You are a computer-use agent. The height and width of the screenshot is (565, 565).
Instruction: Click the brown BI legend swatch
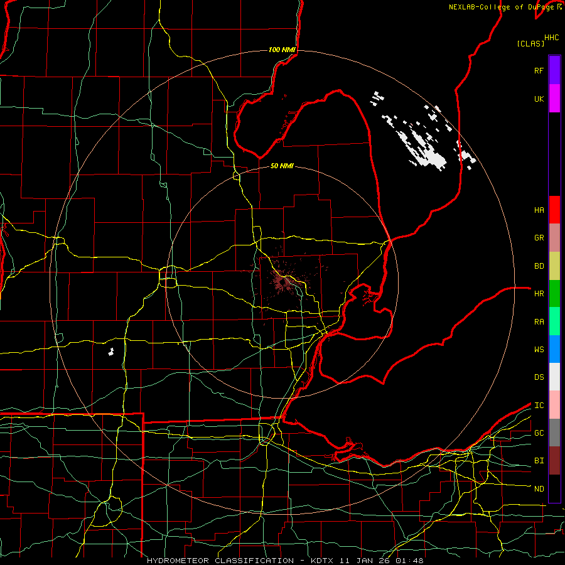click(554, 461)
